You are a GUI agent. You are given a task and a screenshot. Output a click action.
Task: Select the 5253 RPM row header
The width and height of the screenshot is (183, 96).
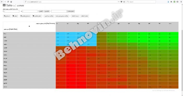point(29,80)
